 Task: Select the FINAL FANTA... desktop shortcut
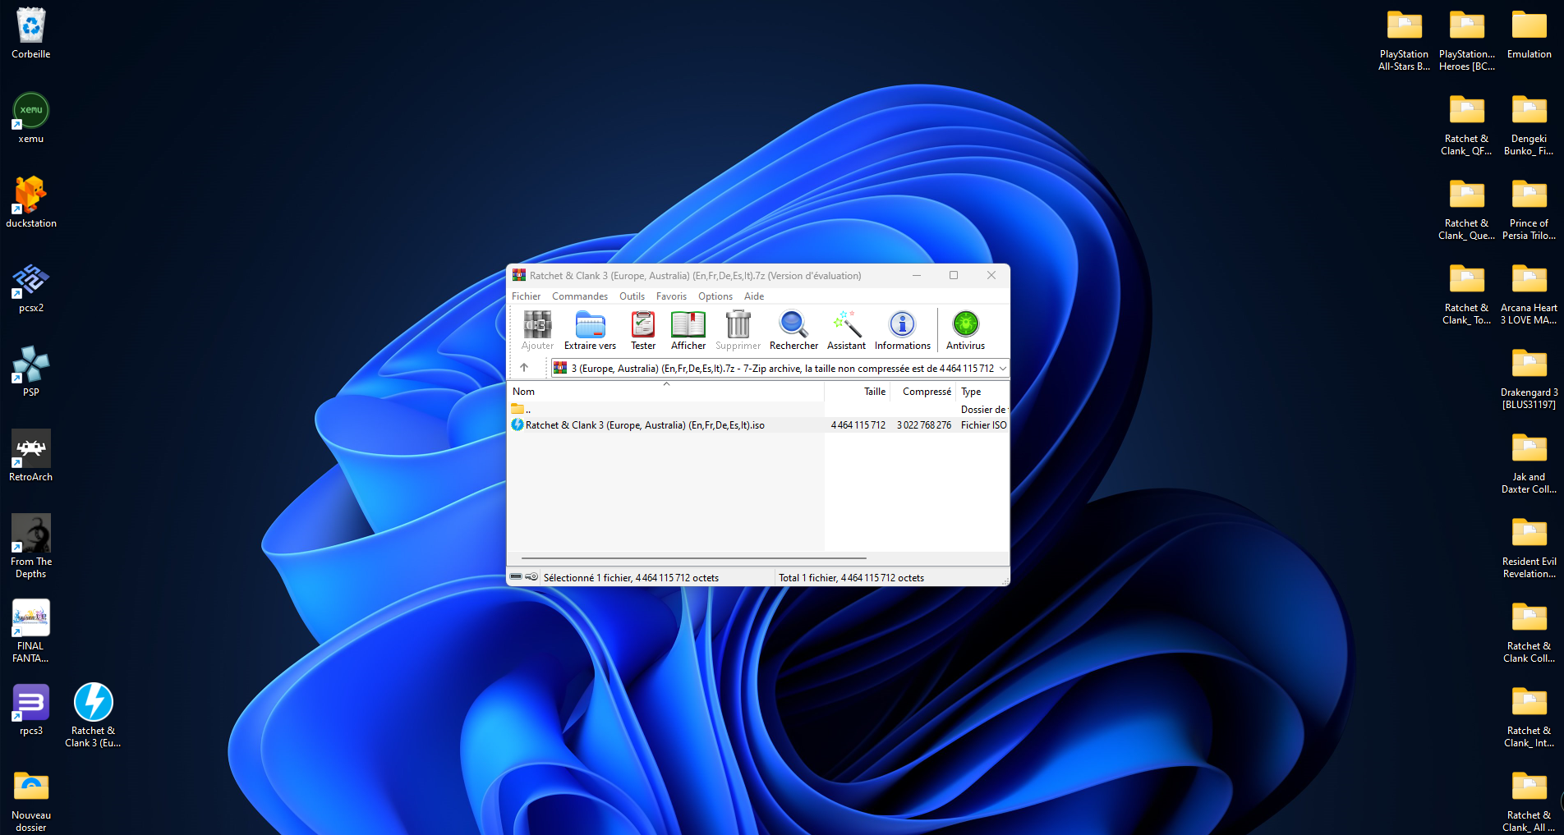(31, 631)
